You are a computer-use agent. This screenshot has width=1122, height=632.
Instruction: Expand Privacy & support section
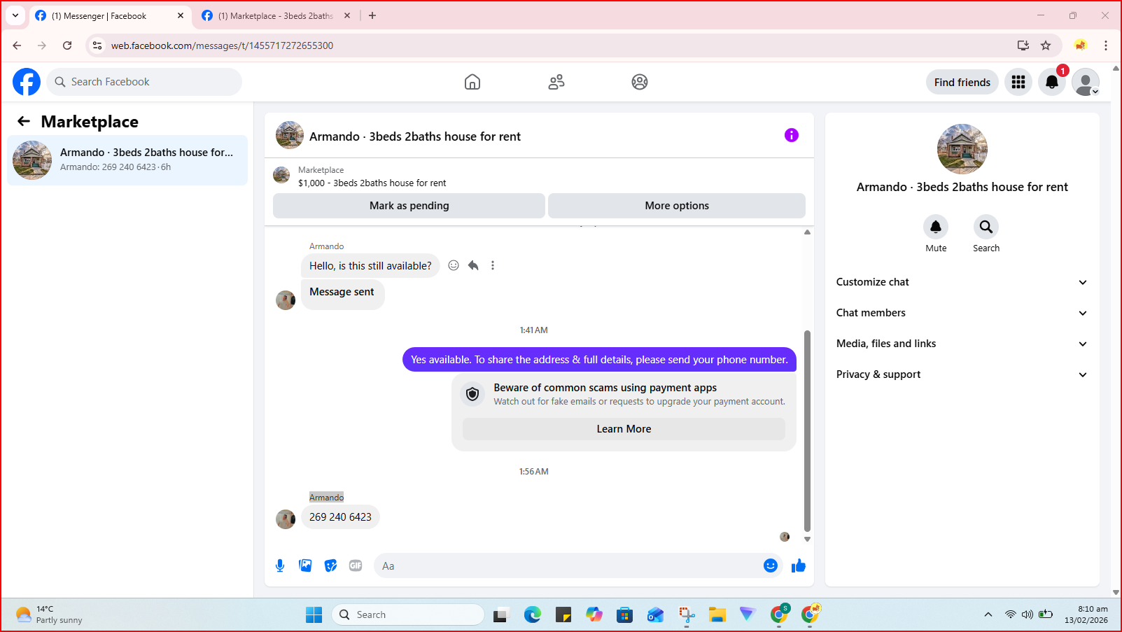tap(962, 374)
